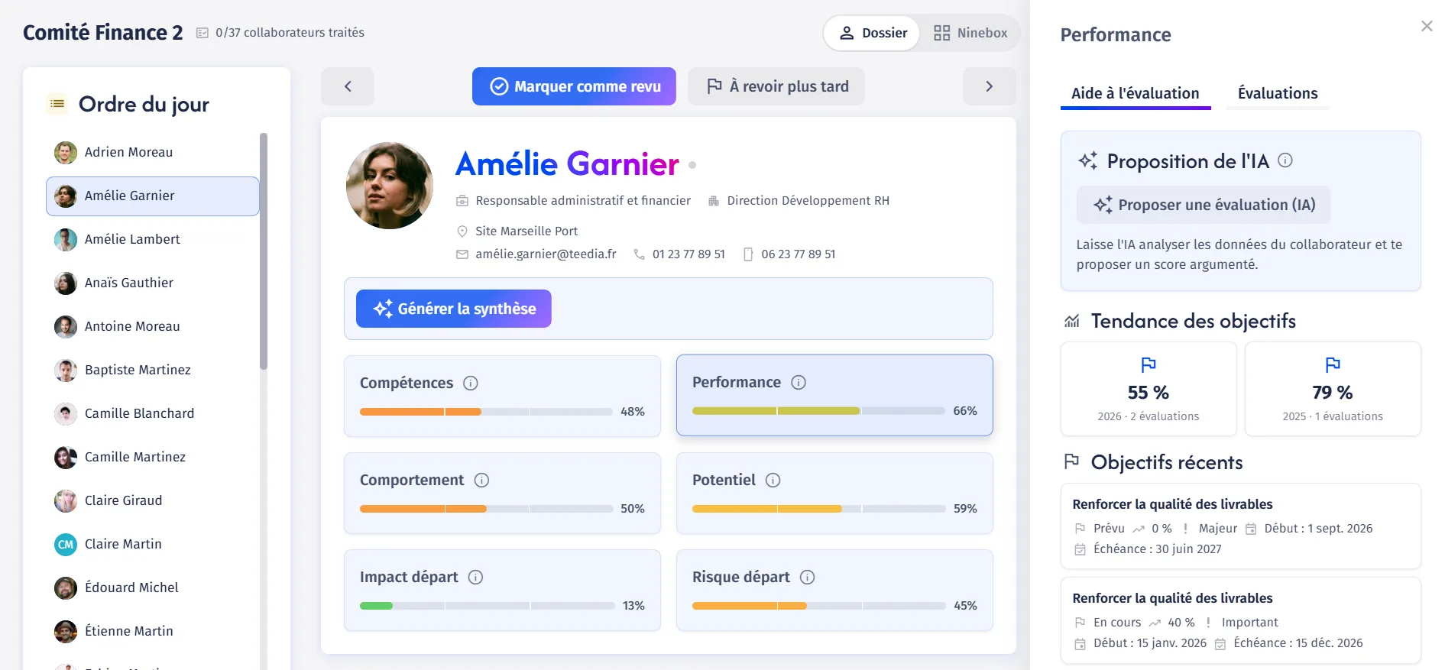
Task: Click the Ordre du jour list icon
Action: coord(57,104)
